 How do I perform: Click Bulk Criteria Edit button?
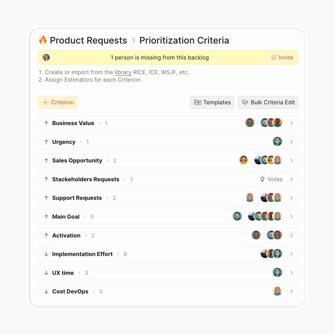268,102
